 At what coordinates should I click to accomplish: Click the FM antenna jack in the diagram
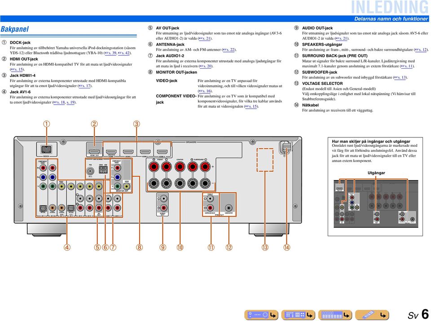pyautogui.click(x=90, y=171)
